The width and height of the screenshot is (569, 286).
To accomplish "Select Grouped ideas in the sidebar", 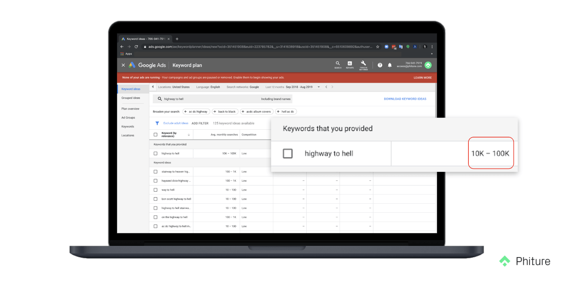I will point(131,98).
